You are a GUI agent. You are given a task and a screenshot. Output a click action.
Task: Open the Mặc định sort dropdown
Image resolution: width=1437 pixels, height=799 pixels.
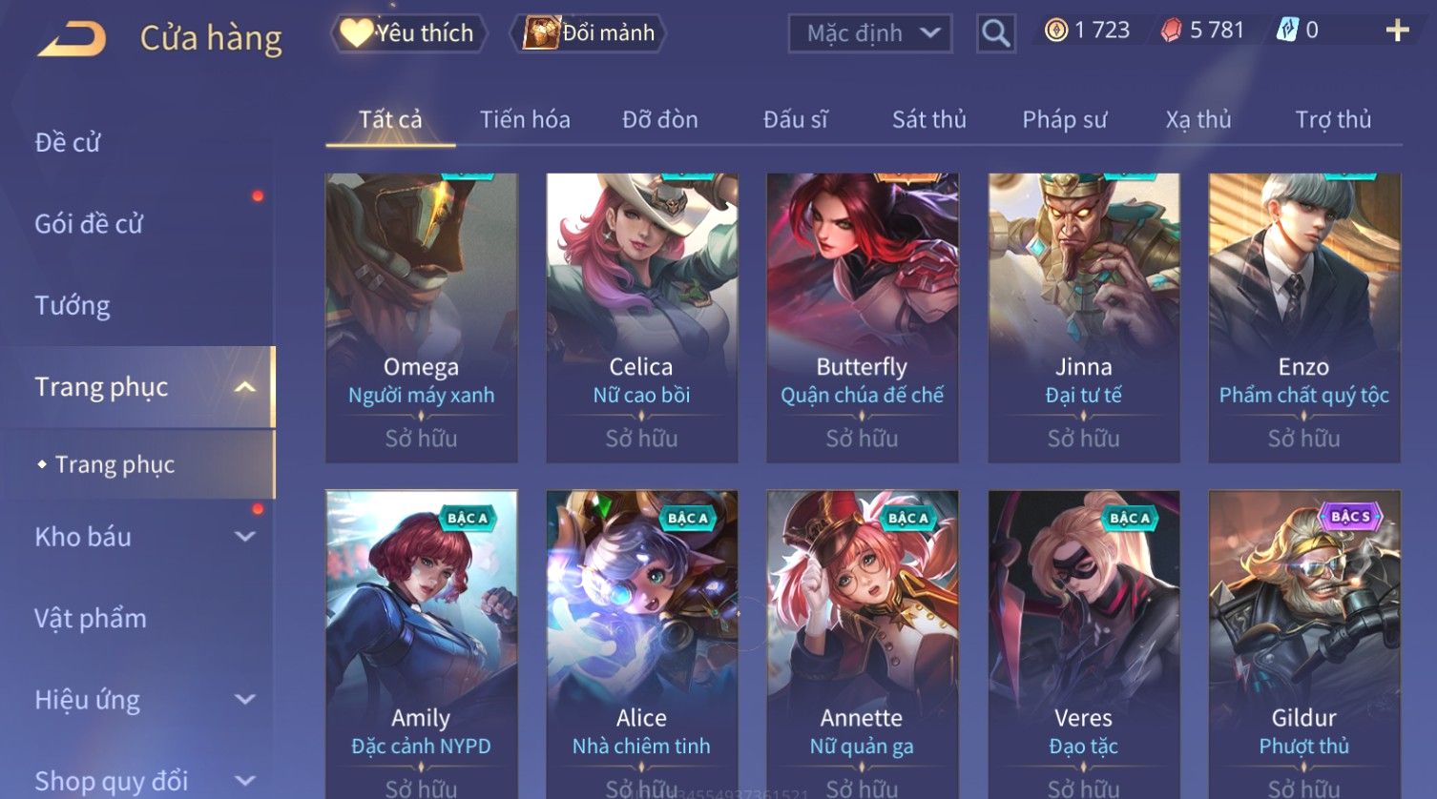click(x=870, y=33)
